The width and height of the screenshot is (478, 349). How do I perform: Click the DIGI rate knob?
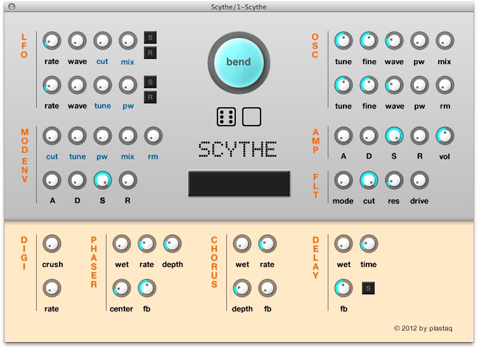click(52, 288)
